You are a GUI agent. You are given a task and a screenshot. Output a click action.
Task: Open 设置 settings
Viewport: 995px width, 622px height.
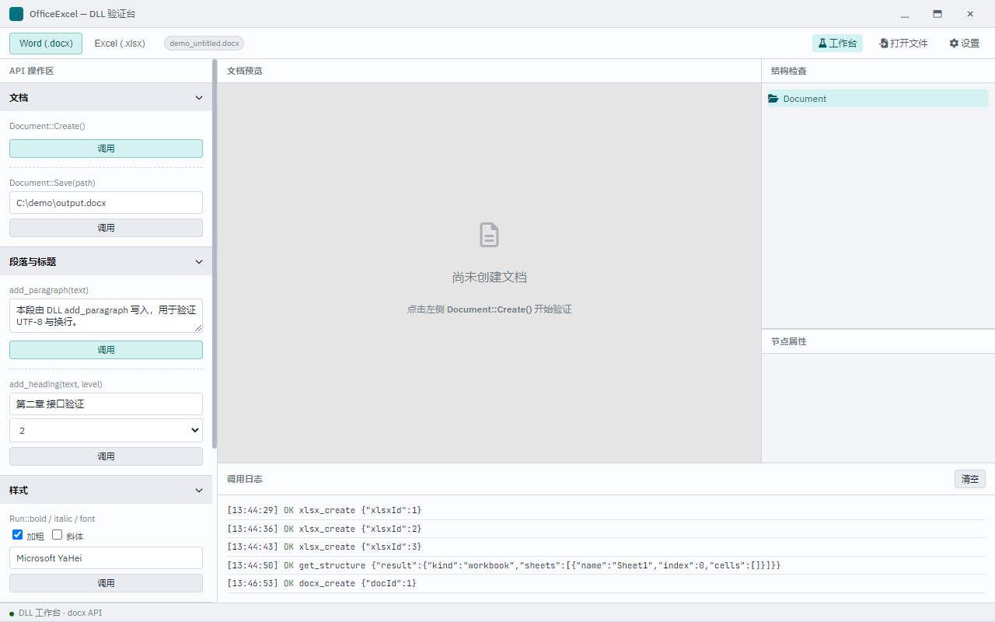click(x=964, y=44)
